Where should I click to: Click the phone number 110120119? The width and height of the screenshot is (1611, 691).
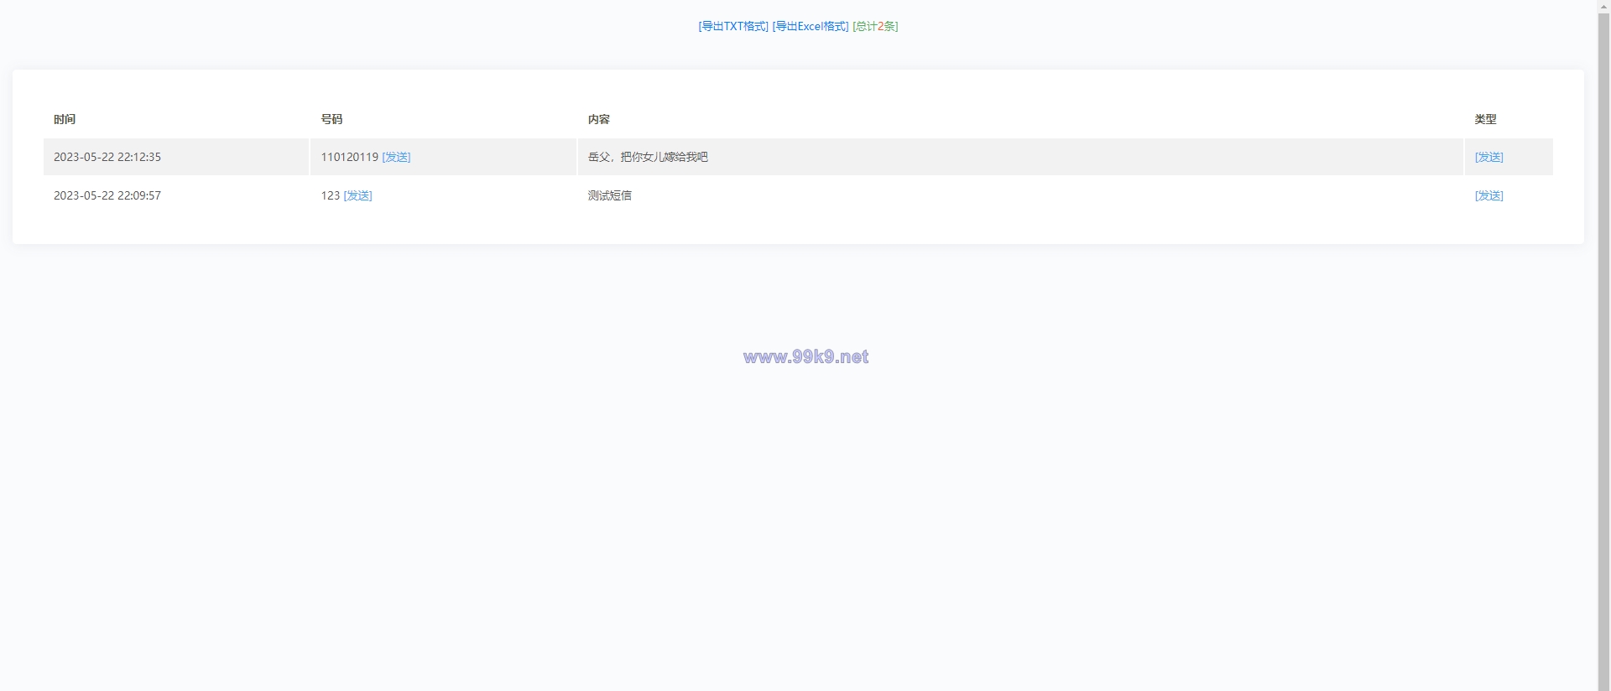[x=349, y=157]
